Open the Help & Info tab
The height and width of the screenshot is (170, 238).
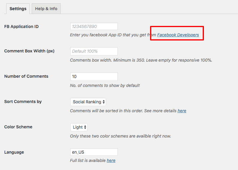point(46,9)
